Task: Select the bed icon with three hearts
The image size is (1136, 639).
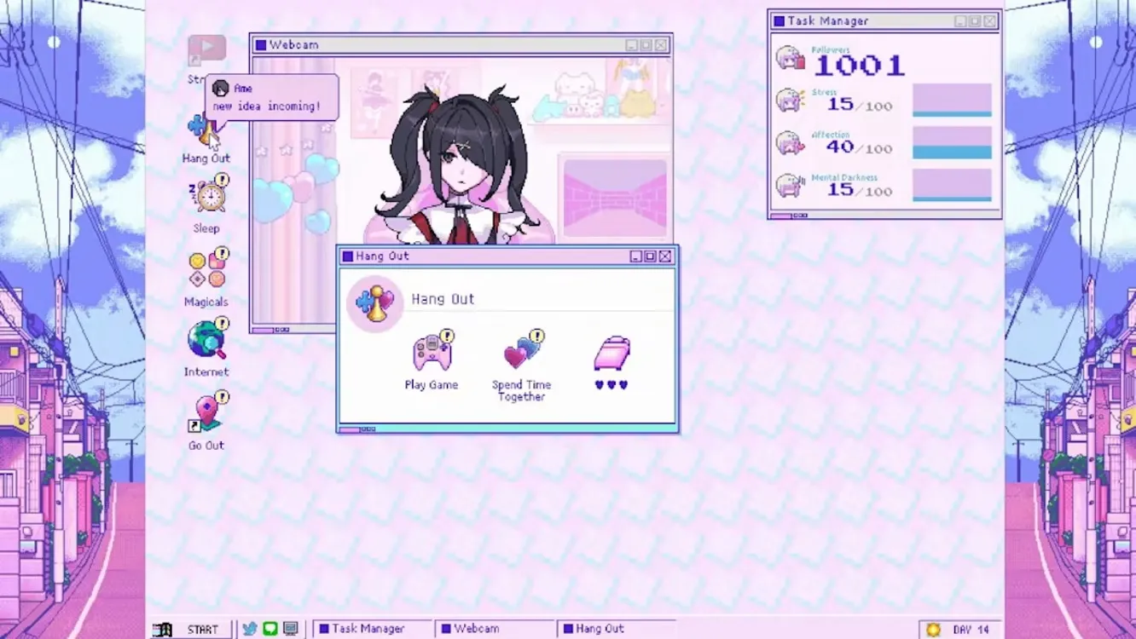Action: [x=611, y=356]
